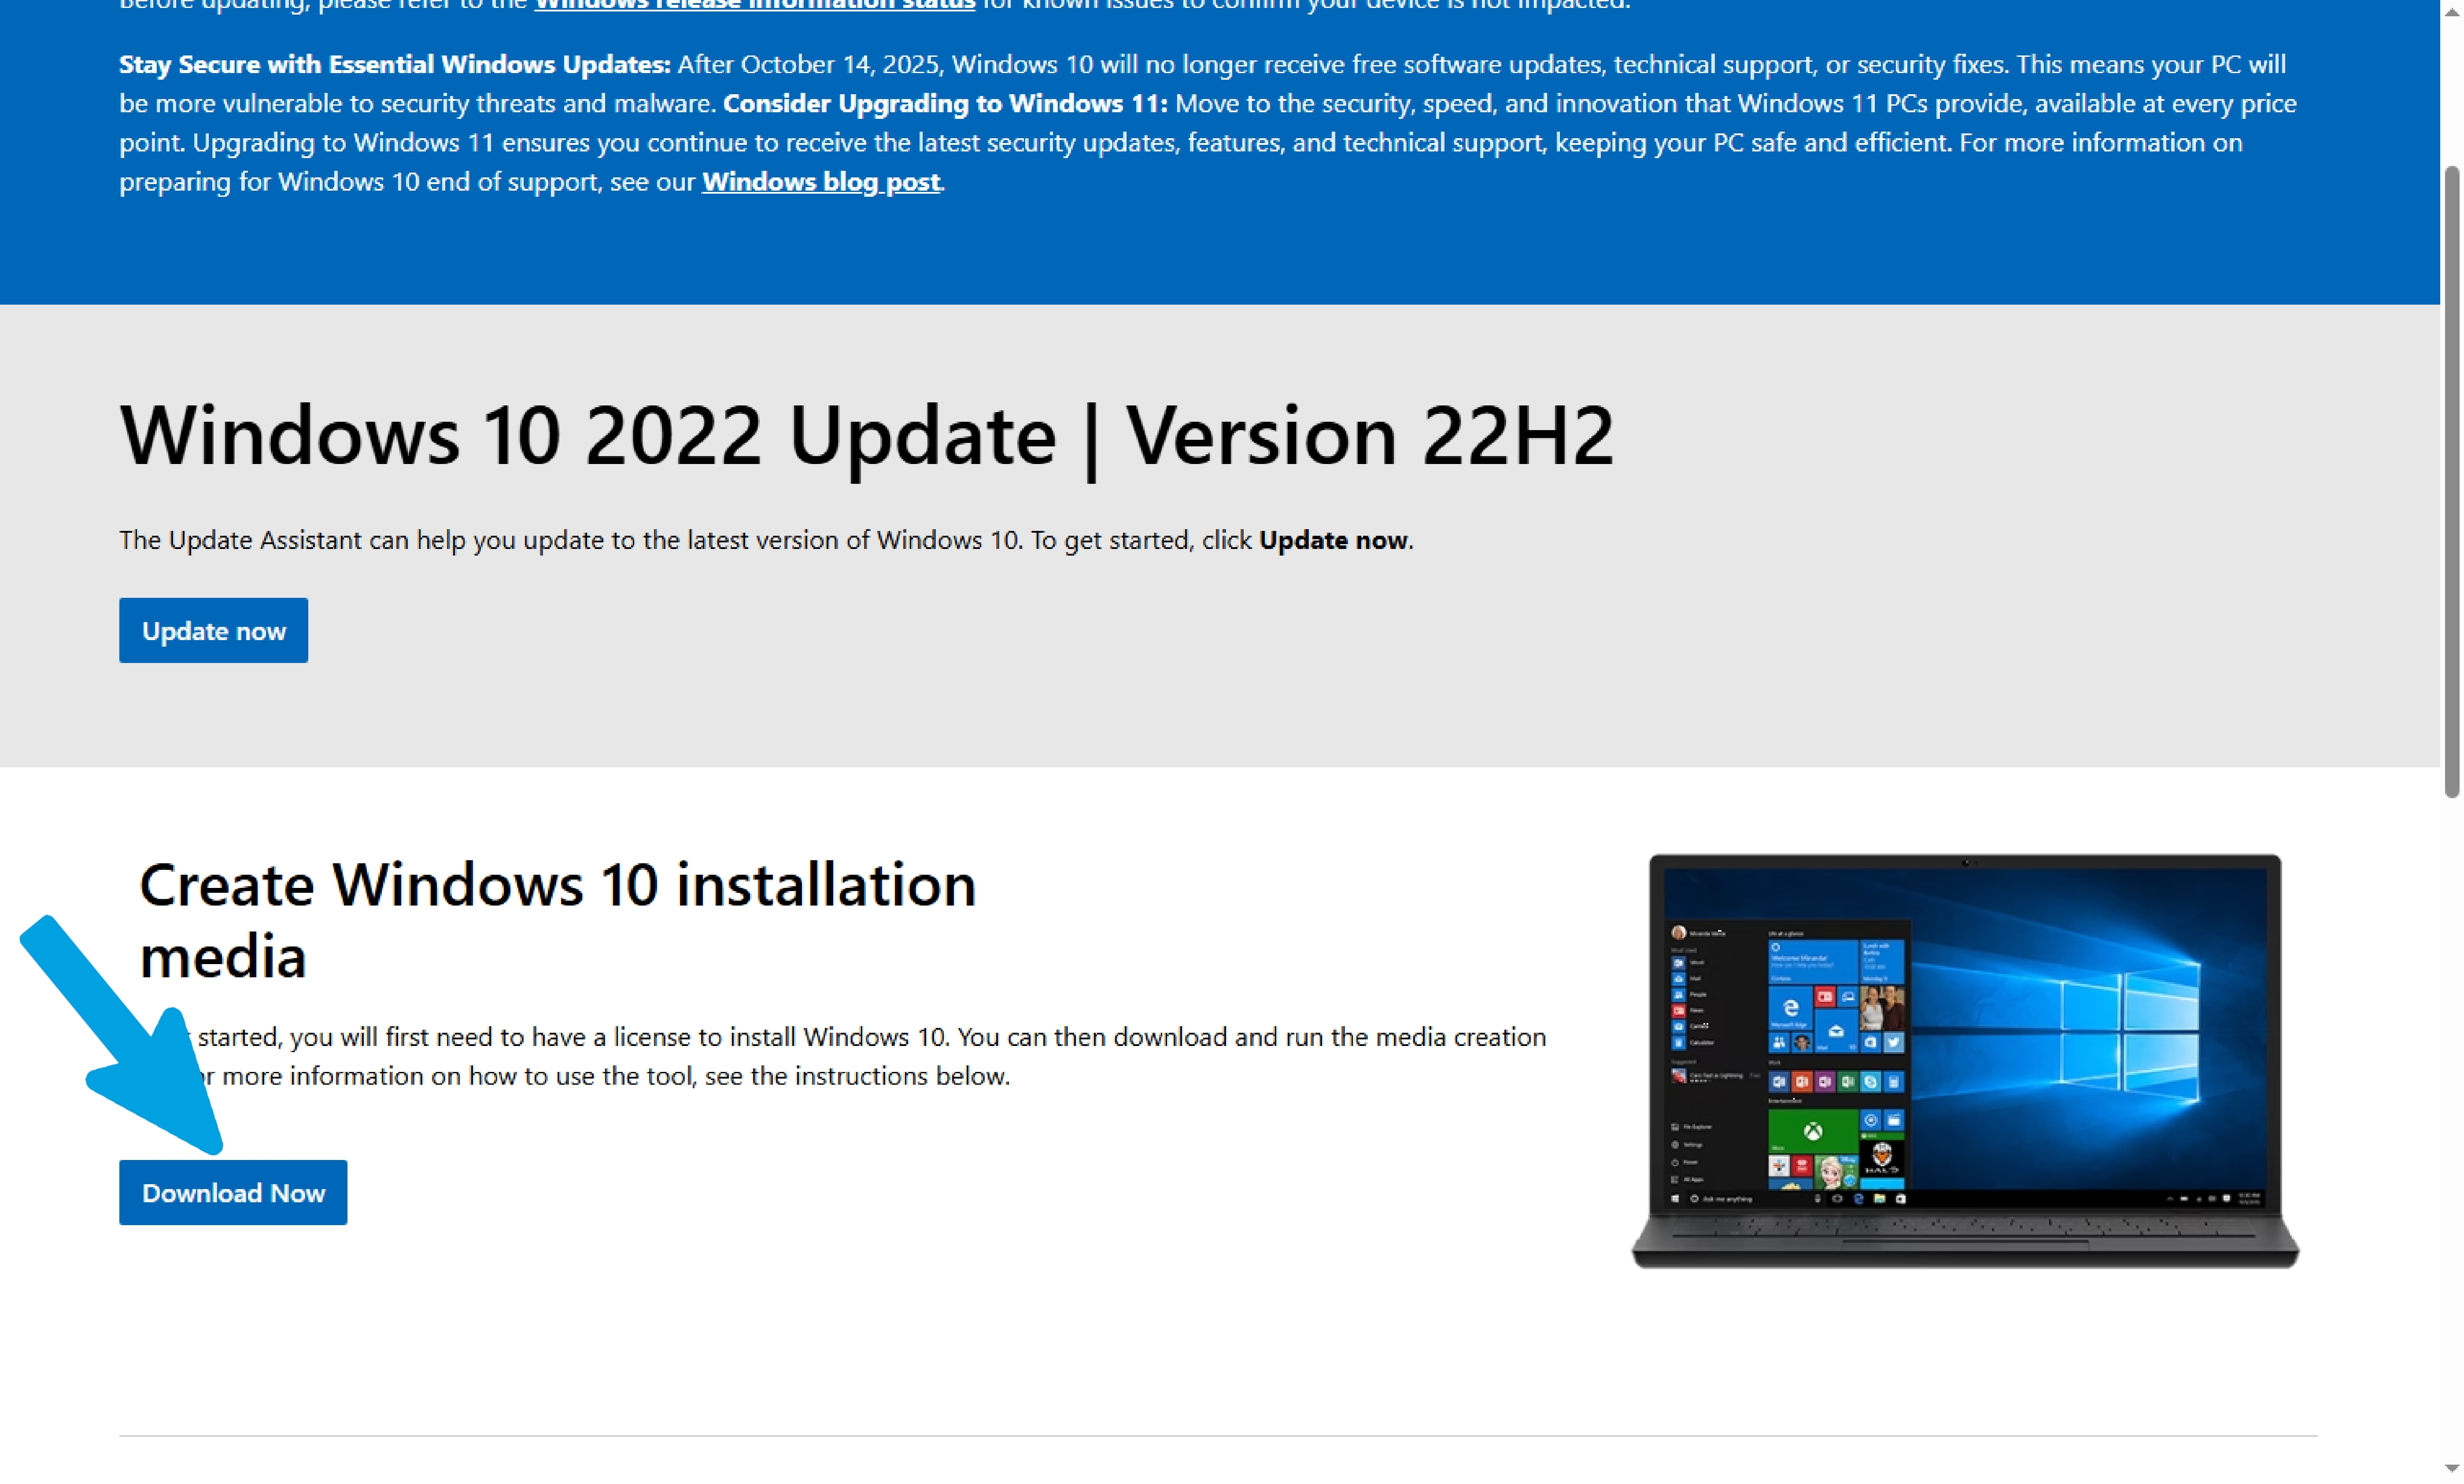2464x1484 pixels.
Task: Click the Download Now button
Action: tap(233, 1192)
